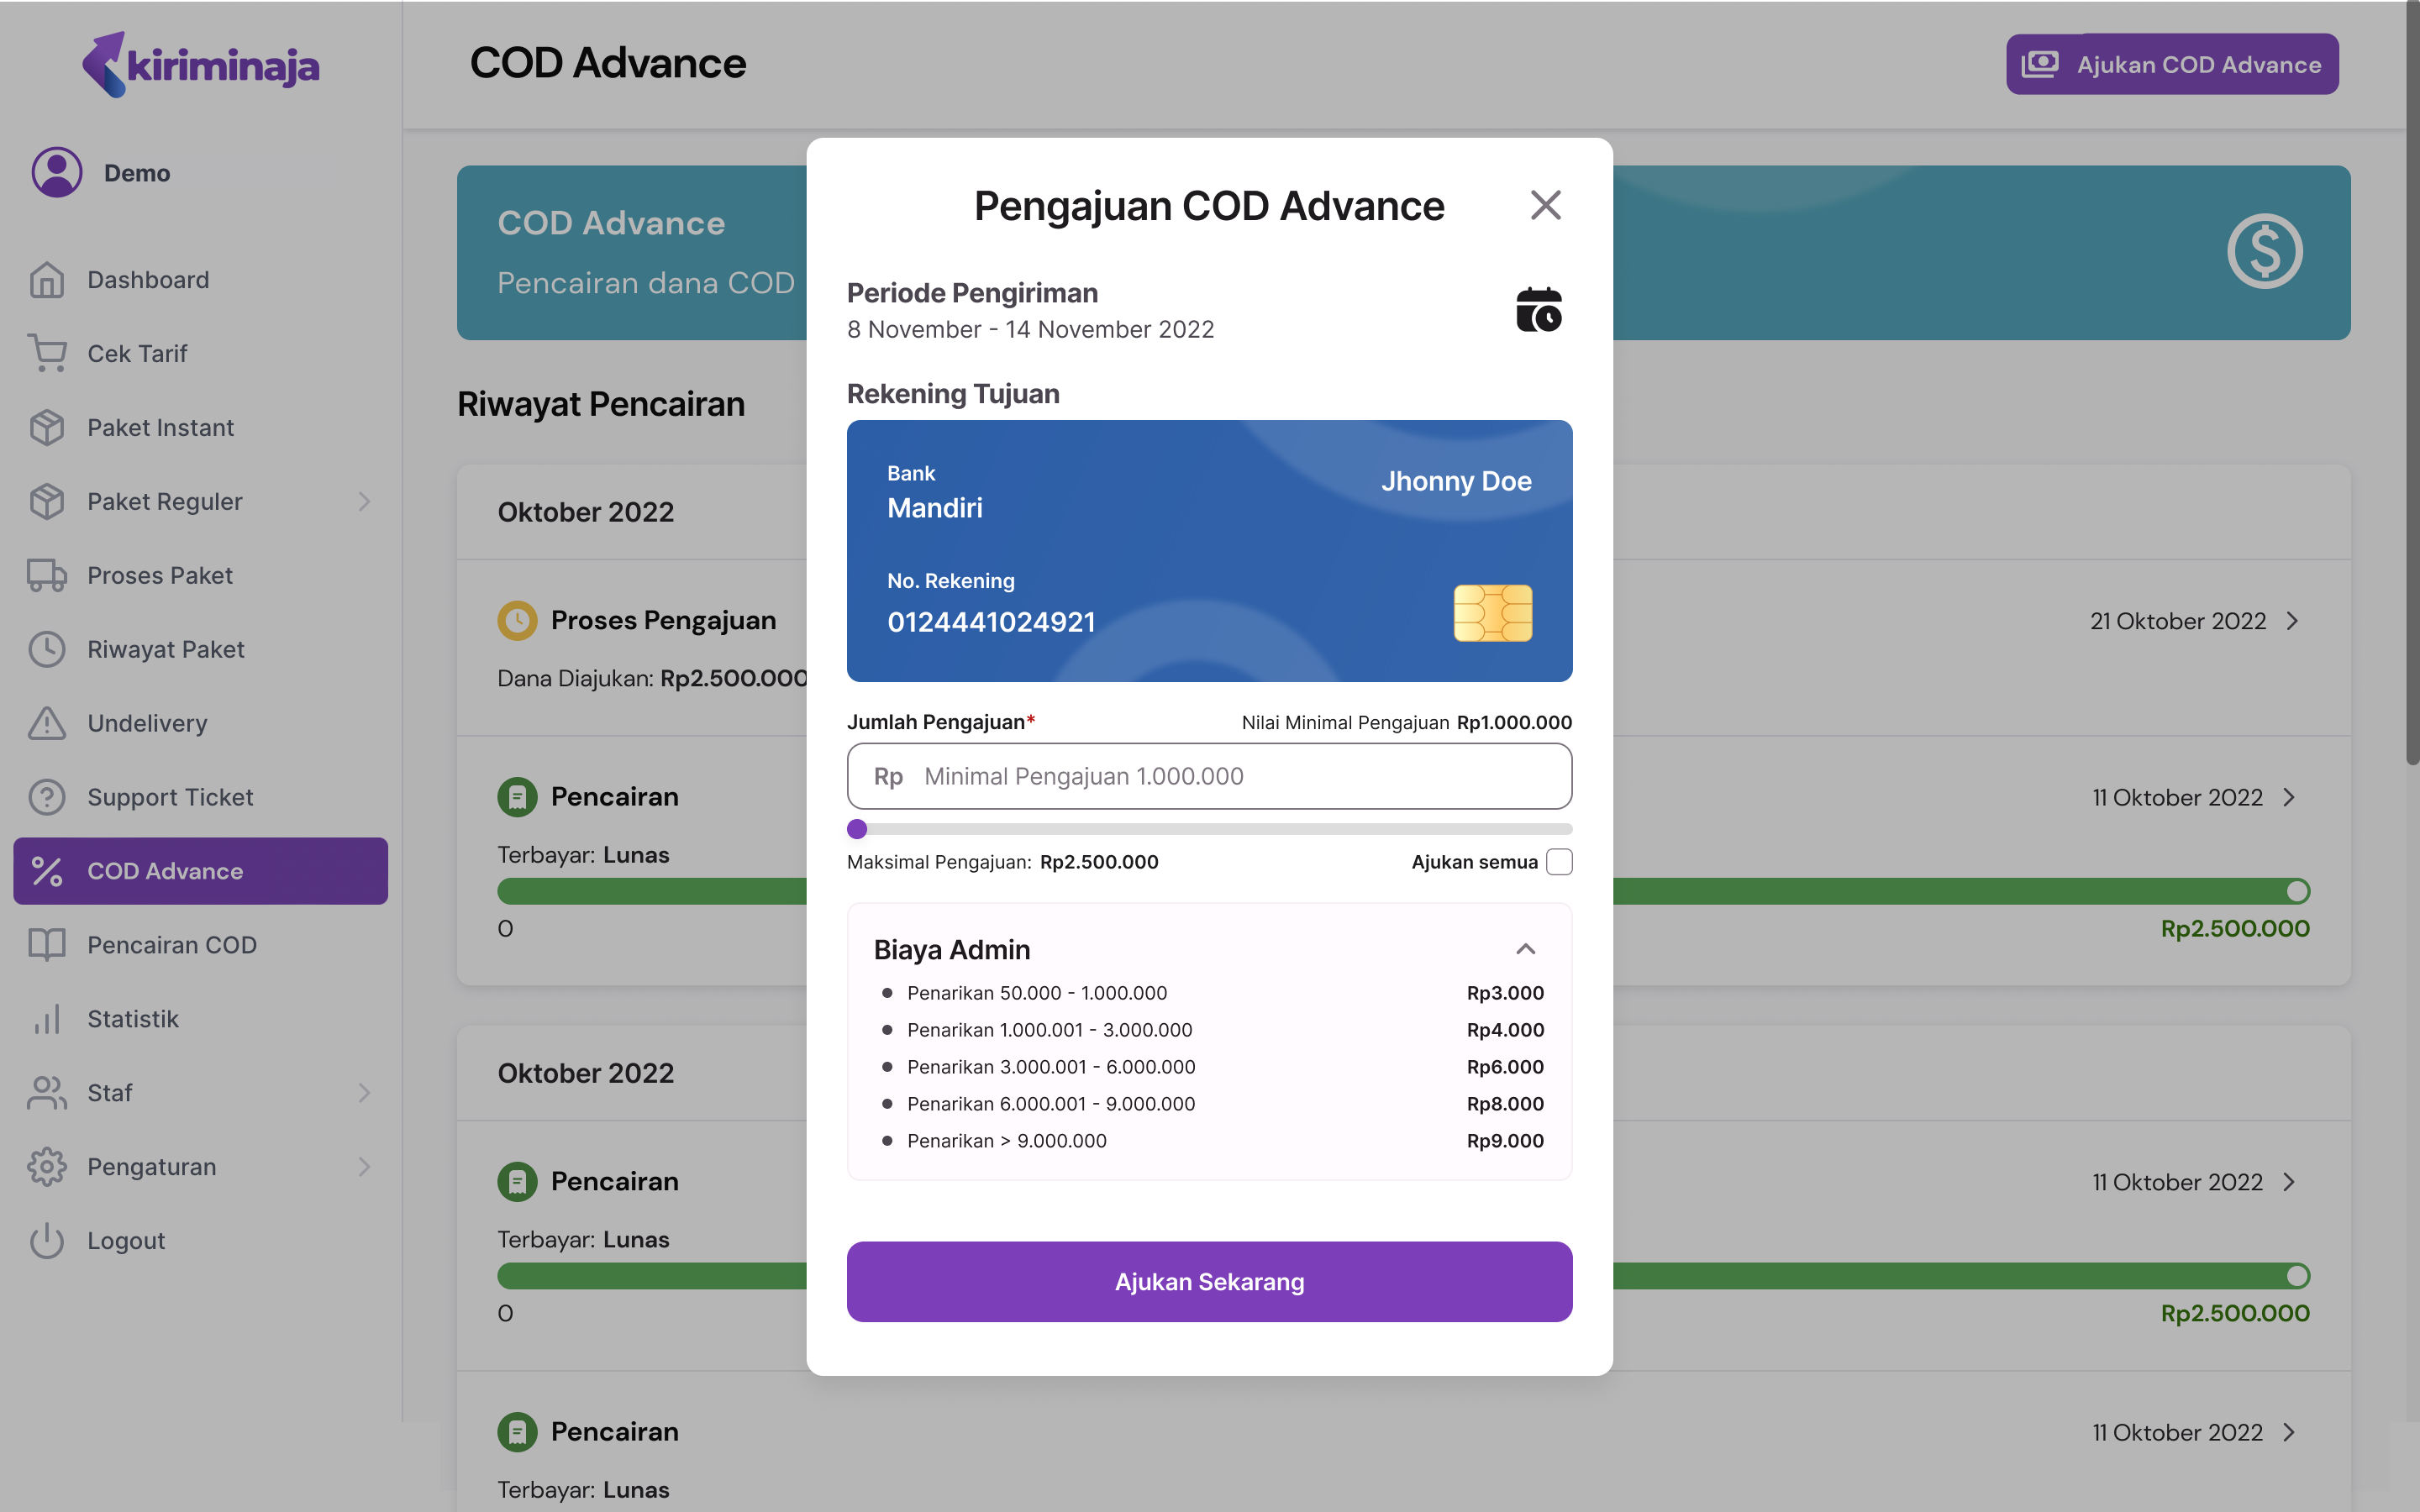Click the 8 November - 14 November 2022 period
The image size is (2420, 1512).
[1030, 329]
